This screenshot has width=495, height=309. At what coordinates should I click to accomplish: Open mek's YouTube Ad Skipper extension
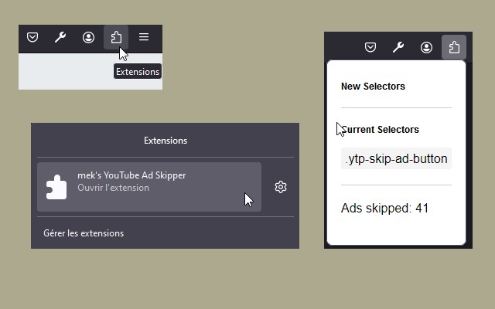tap(149, 187)
